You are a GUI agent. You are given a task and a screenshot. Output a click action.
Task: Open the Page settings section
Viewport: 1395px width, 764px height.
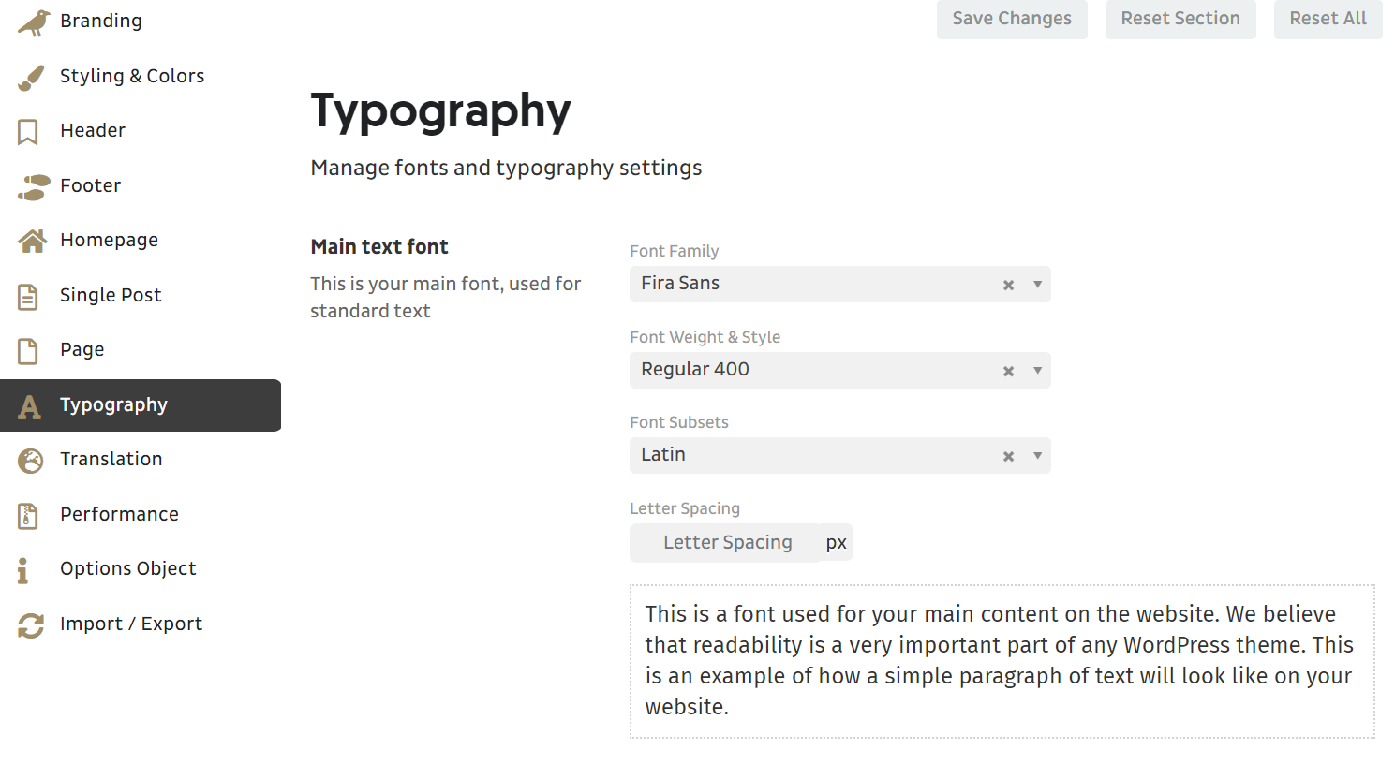82,350
